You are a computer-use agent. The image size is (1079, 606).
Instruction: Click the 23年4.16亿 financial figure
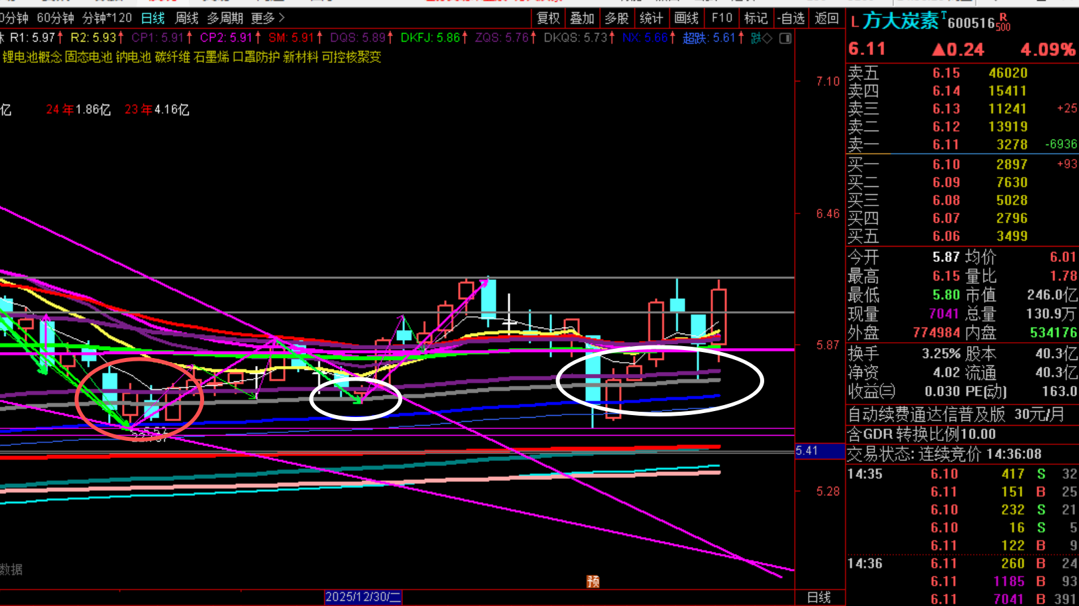(x=157, y=109)
